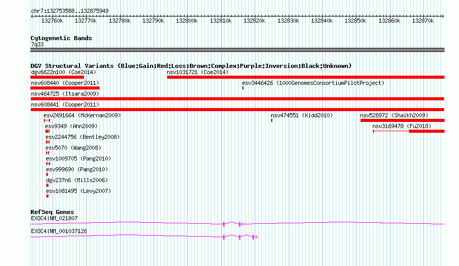This screenshot has width=459, height=266.
Task: Select the thick red bar of nsv3169478
Action: tap(427, 131)
